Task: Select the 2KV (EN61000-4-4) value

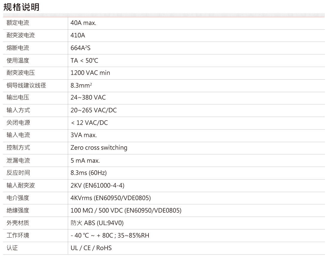Action: point(97,185)
